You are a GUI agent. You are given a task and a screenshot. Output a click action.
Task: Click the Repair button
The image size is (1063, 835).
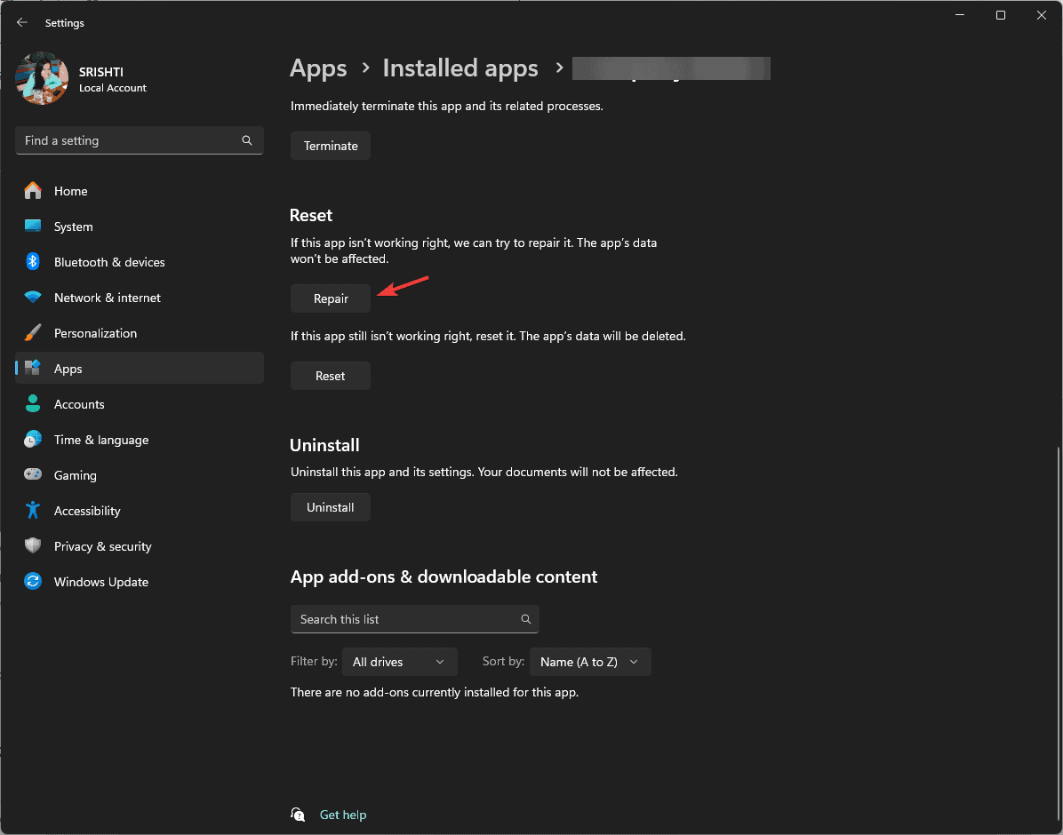click(x=330, y=298)
